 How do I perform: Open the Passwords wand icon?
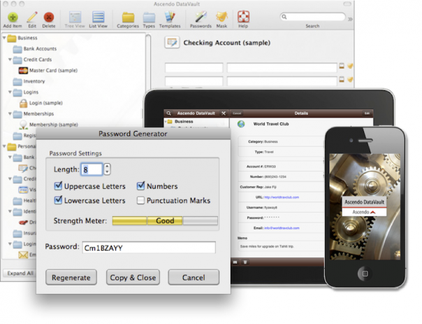[x=201, y=17]
